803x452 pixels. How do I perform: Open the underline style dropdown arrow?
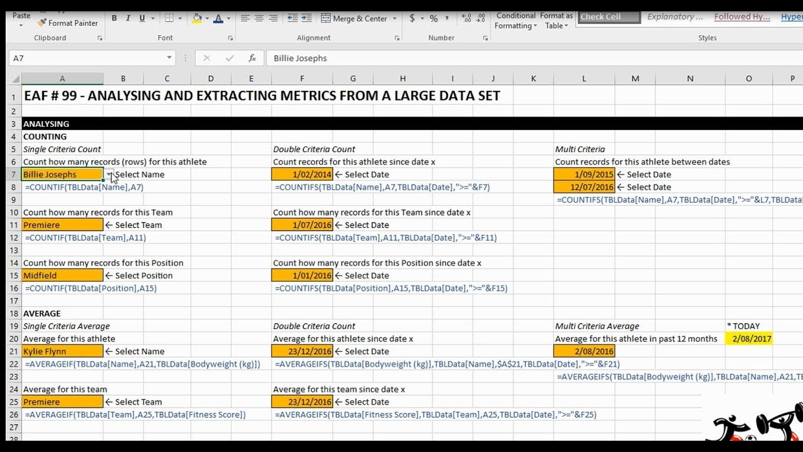tap(152, 19)
